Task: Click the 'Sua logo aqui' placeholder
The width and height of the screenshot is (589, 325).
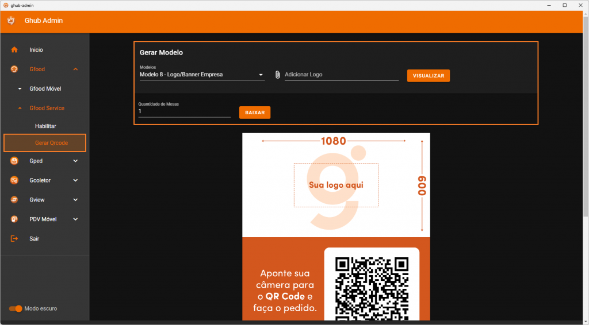Action: [336, 185]
